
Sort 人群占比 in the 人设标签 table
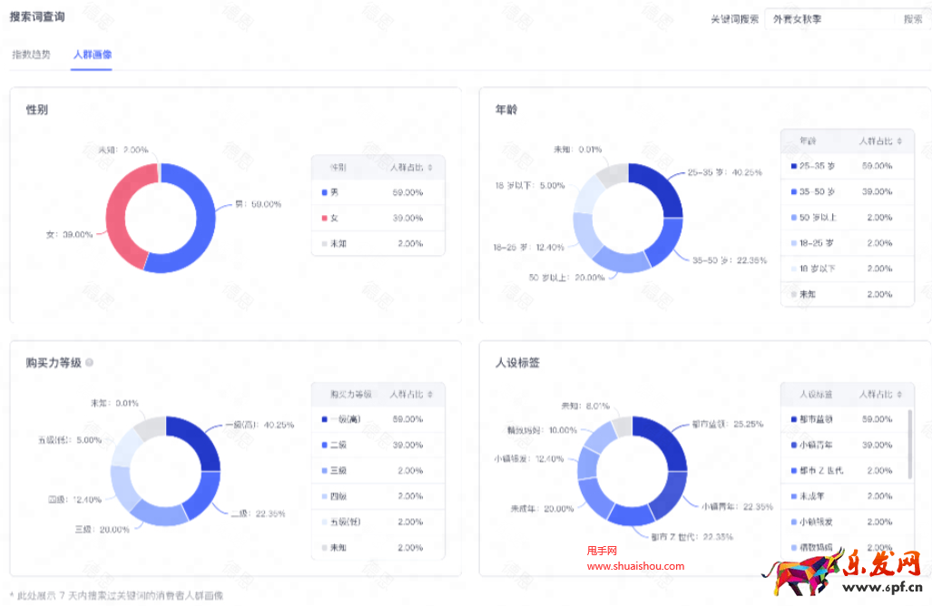click(899, 394)
